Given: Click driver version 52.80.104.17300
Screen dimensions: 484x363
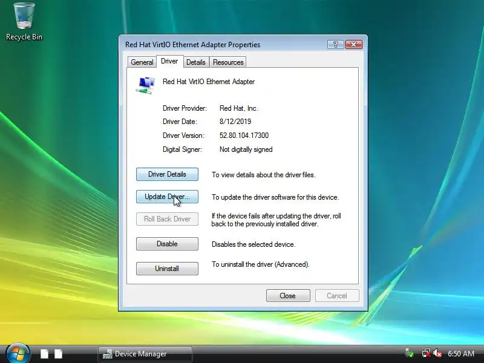Looking at the screenshot, I should click(x=244, y=136).
